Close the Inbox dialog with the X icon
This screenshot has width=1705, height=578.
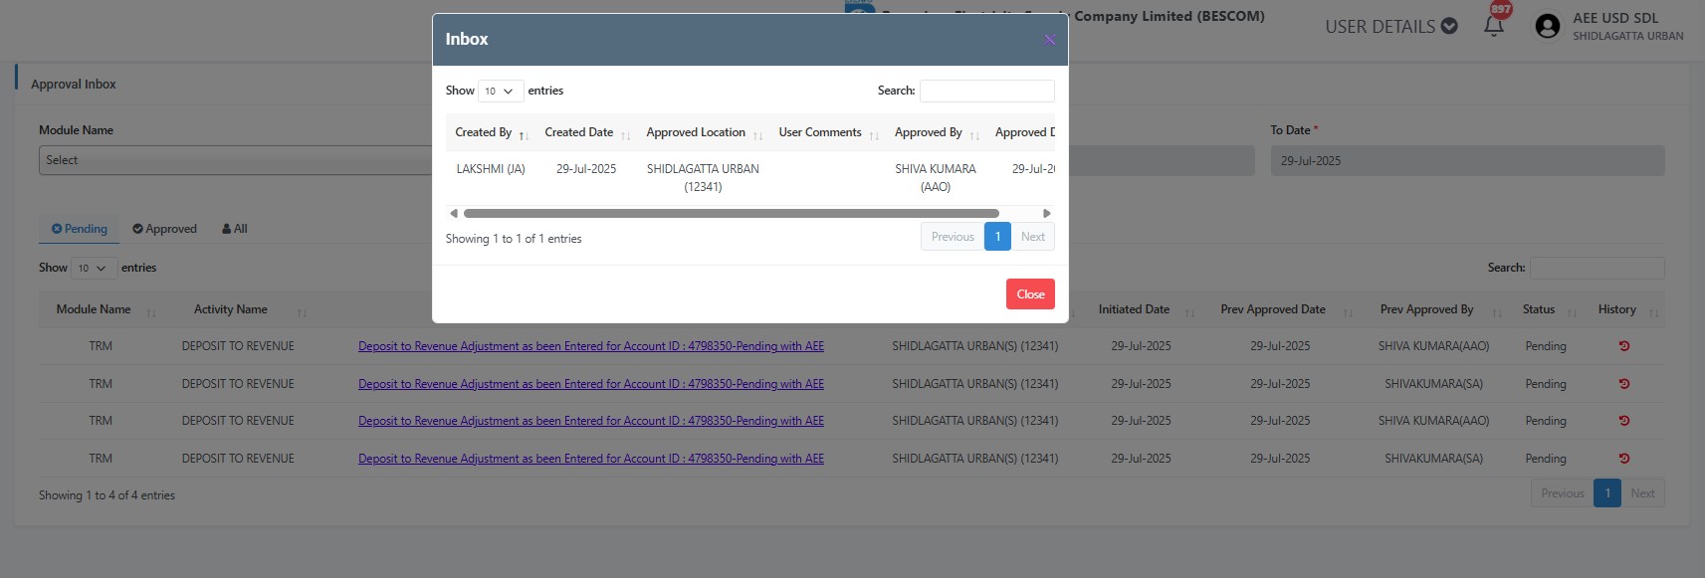click(1049, 40)
